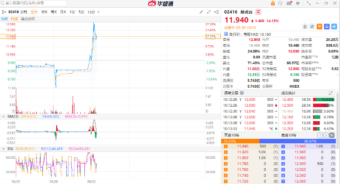Collapse right quote panel icon
Viewport: 340px width, 184px height.
point(216,12)
